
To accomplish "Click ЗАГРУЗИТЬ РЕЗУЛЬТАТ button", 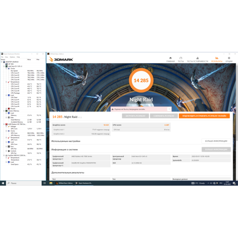I will [x=135, y=116].
